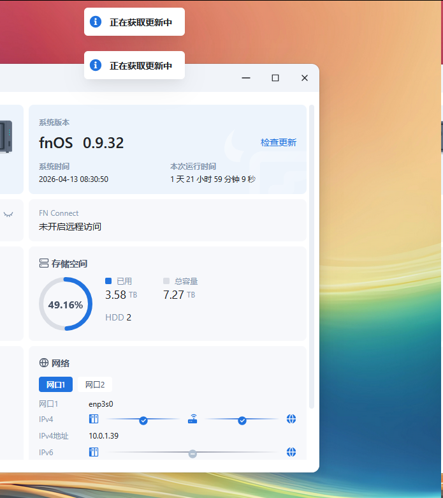Click the 未开启远程访问 FN Connect card
The width and height of the screenshot is (443, 498).
coord(168,220)
